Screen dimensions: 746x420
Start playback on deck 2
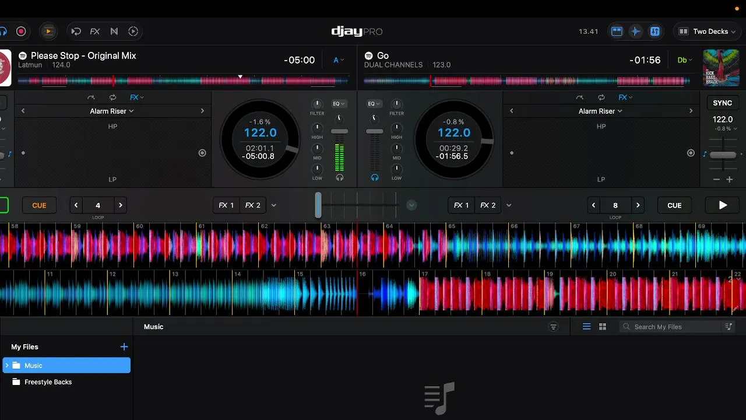point(723,205)
